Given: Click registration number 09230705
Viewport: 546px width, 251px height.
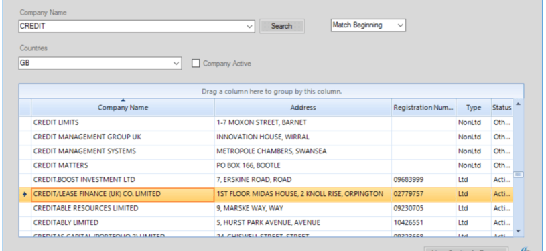Looking at the screenshot, I should [x=409, y=208].
